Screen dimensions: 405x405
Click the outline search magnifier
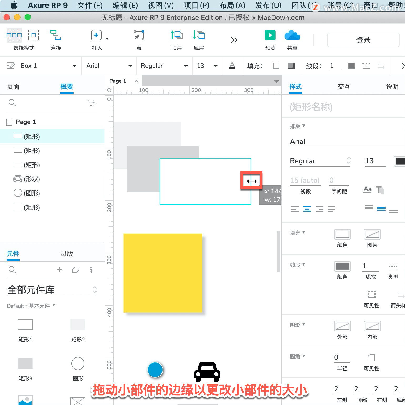(x=12, y=103)
